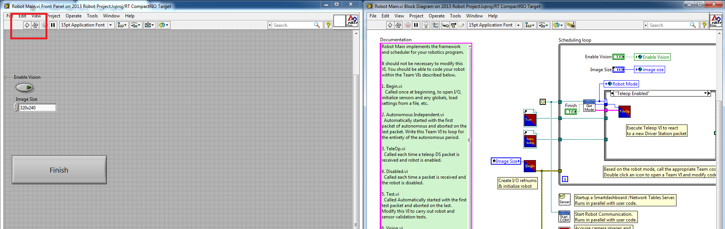Screen dimensions: 725x229
Task: Click Clean Up Diagram broom icon
Action: click(x=571, y=25)
